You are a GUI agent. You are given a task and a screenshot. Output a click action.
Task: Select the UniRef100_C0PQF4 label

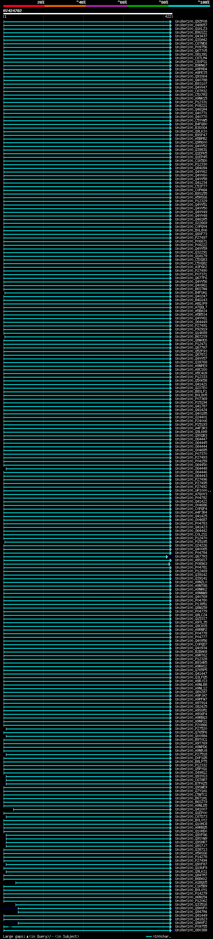[x=191, y=509]
